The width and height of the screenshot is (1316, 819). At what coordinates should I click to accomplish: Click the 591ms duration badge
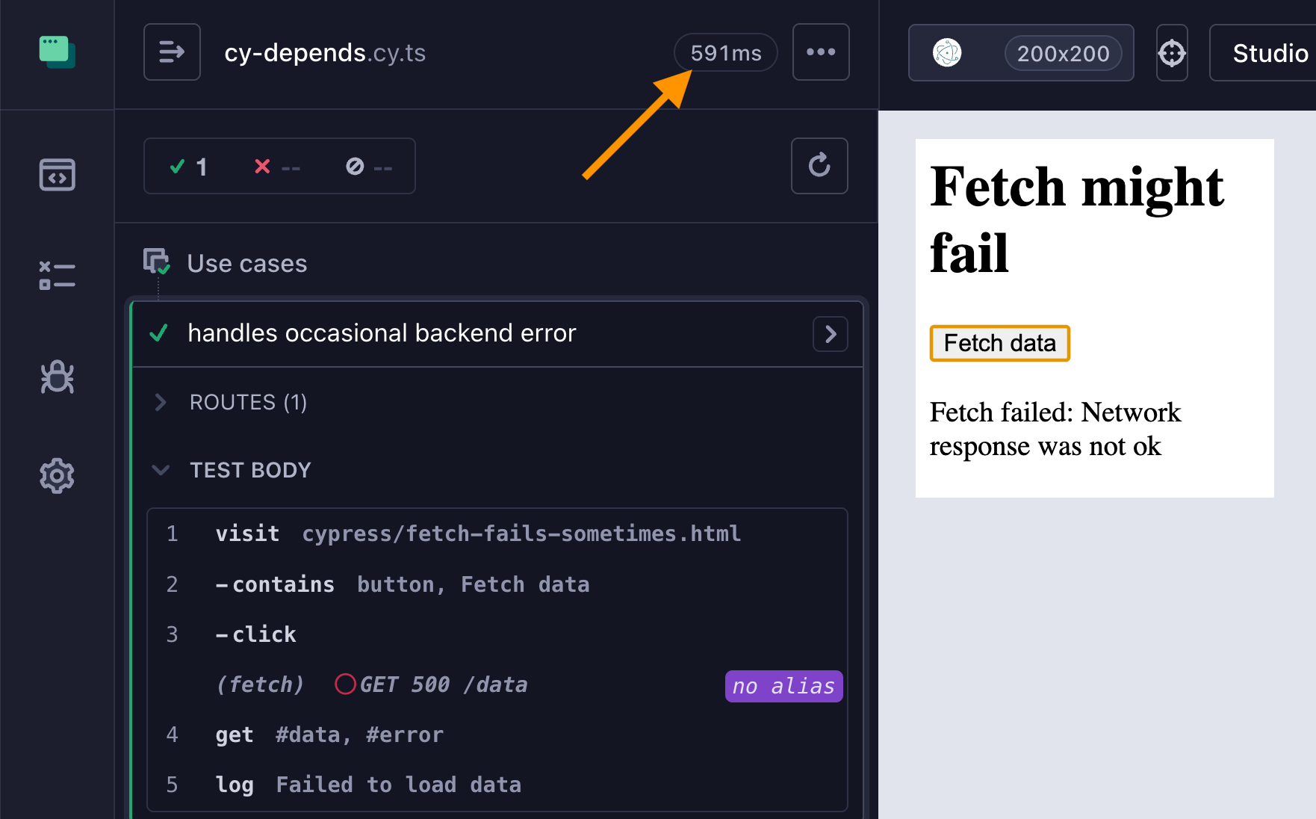pos(726,53)
